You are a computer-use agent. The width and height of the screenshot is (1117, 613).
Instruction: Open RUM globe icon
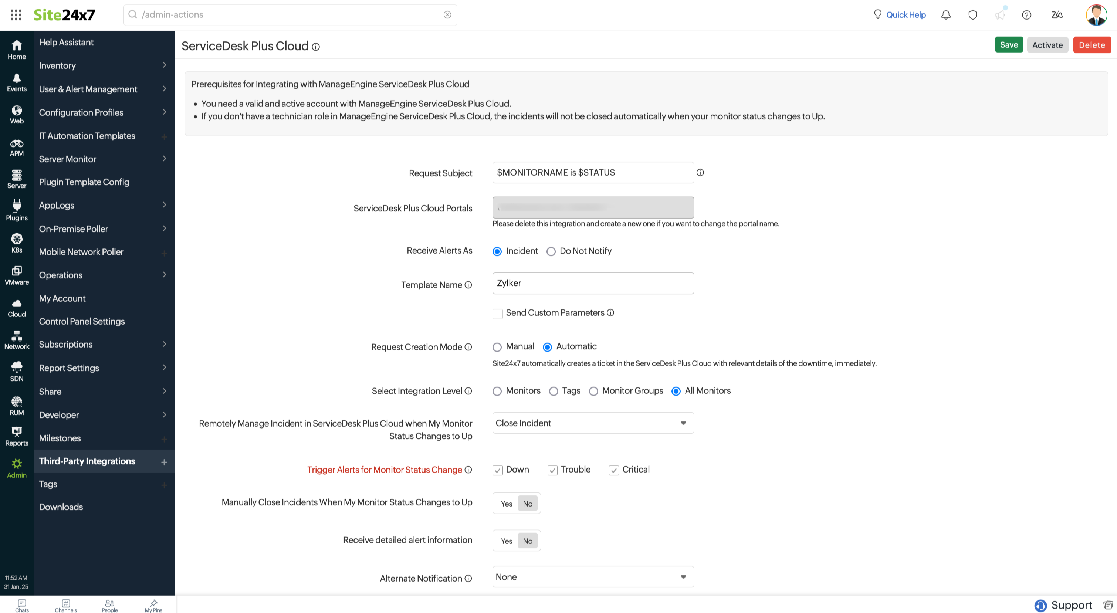[x=17, y=406]
